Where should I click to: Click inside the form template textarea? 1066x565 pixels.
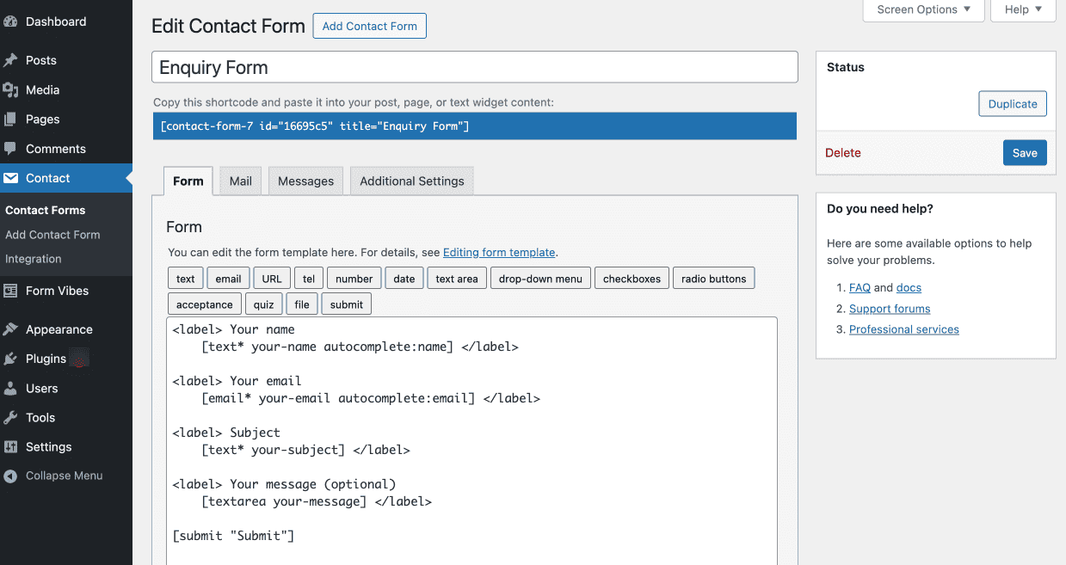471,441
